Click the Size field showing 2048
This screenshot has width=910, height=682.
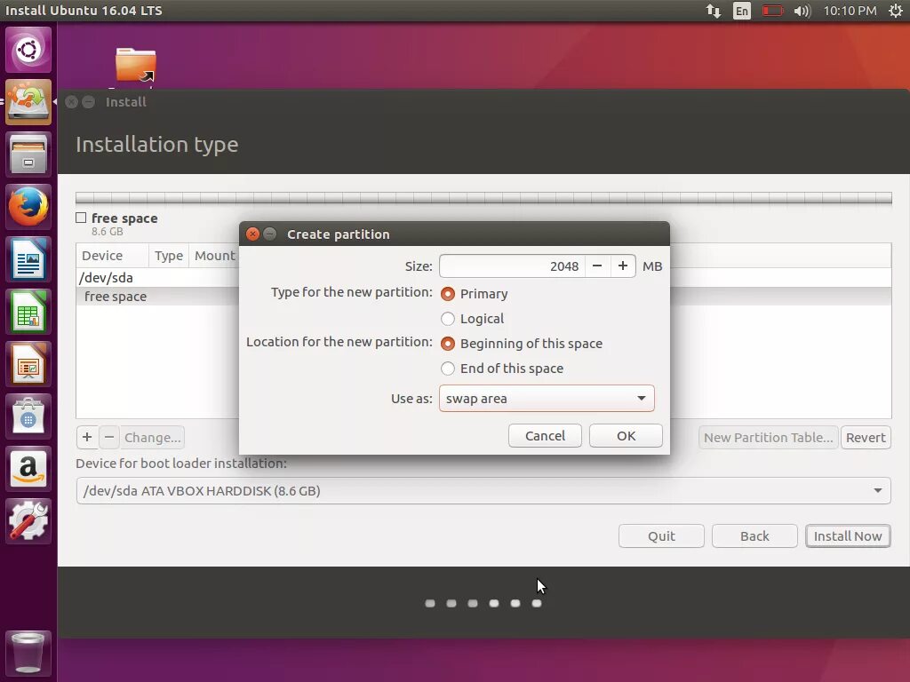(x=512, y=266)
